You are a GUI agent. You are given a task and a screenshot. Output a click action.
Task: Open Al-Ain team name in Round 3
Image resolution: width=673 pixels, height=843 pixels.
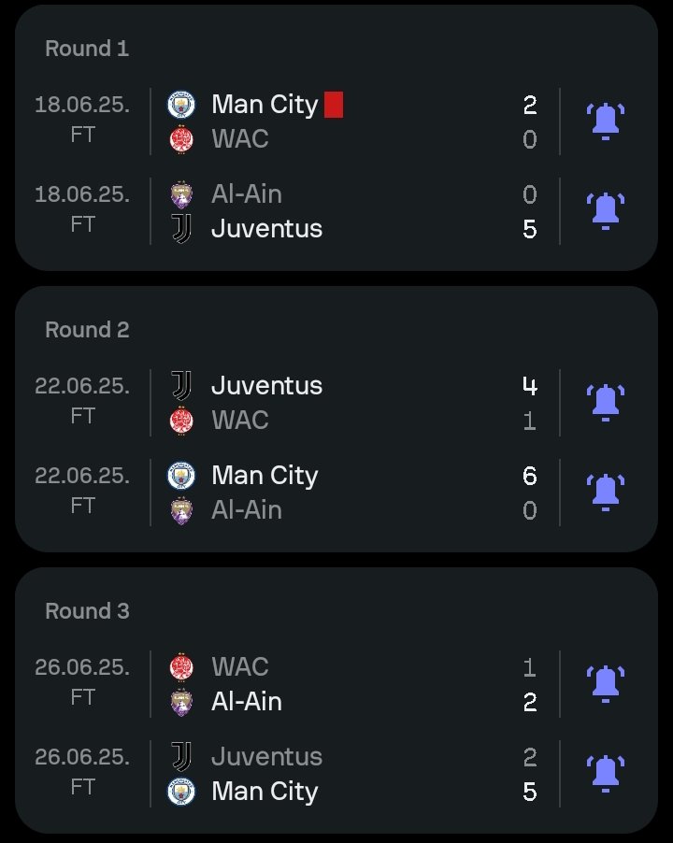click(x=247, y=702)
